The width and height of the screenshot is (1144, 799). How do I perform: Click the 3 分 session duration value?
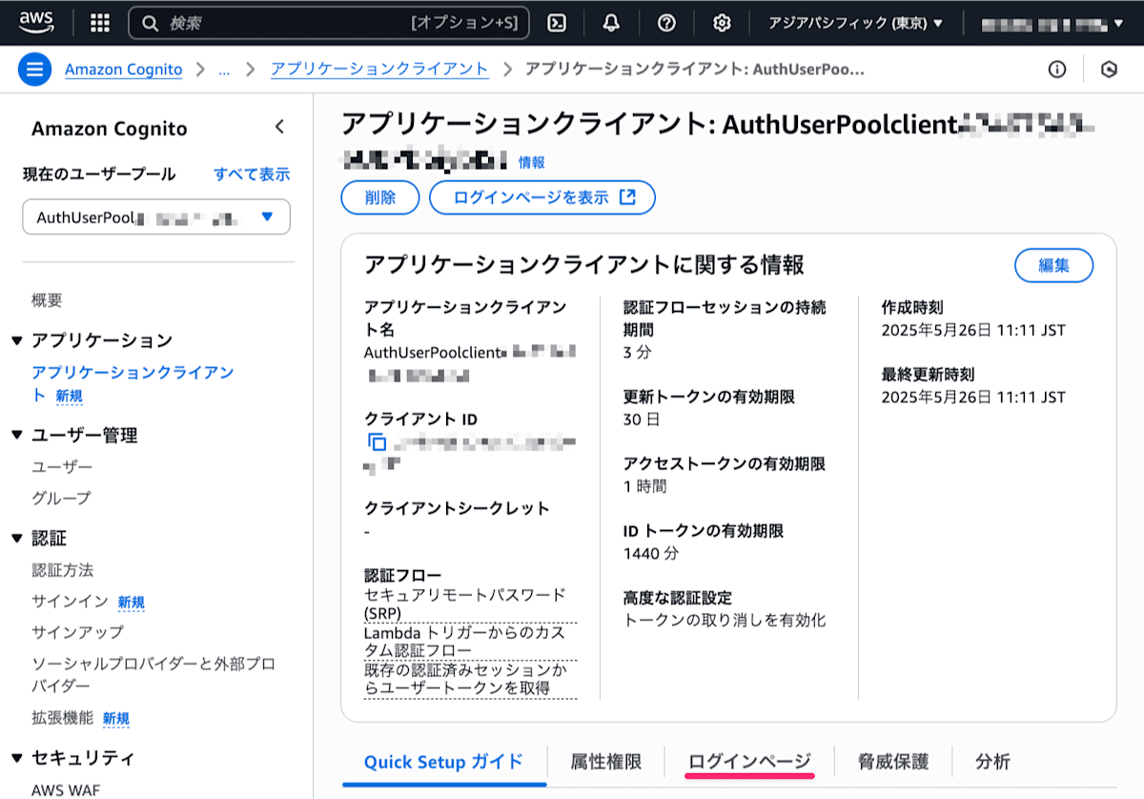(637, 352)
